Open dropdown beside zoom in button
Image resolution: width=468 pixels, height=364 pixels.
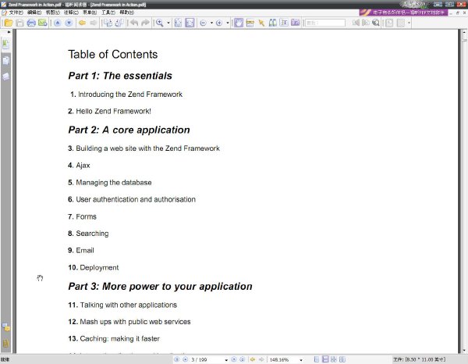(x=228, y=23)
